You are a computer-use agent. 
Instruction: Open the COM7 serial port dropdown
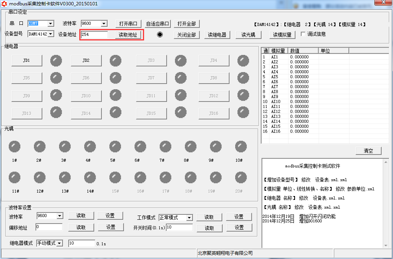51,24
